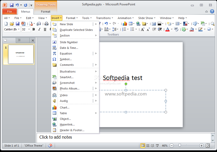Switch to Reading view icon

pos(152,146)
